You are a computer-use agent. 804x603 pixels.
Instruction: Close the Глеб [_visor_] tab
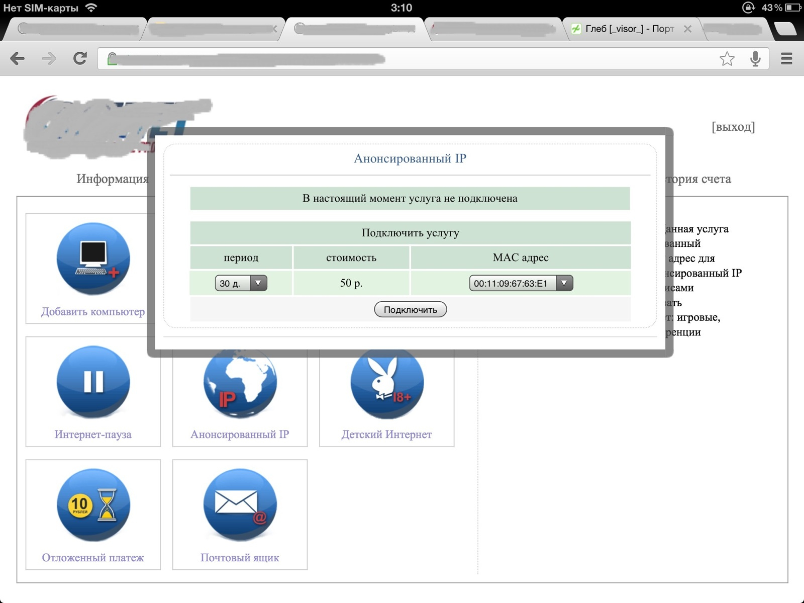688,29
